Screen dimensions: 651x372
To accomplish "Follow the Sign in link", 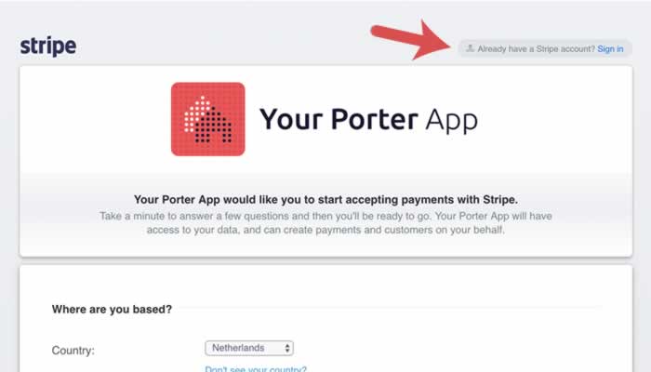I will 610,49.
